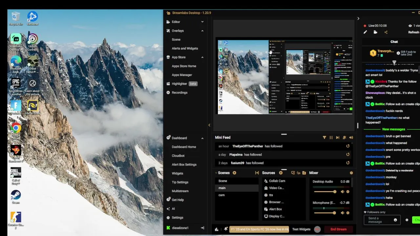Open the emoji picker in chat
The image size is (420, 236).
pyautogui.click(x=395, y=220)
